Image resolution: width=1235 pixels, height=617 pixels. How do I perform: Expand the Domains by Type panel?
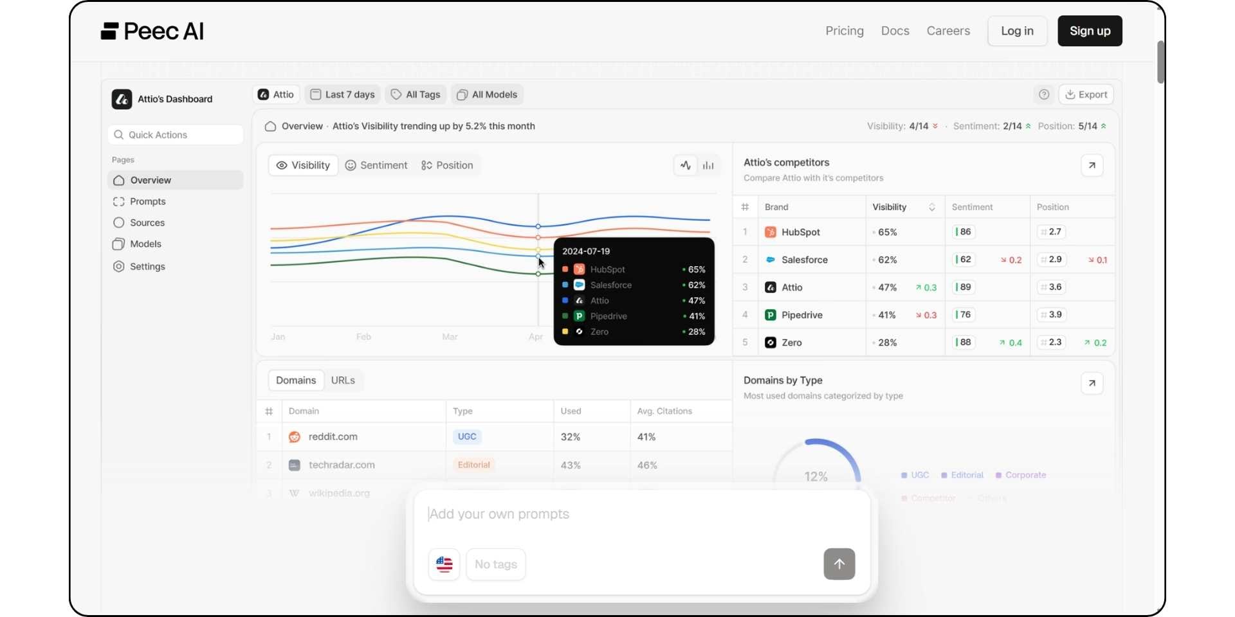1092,383
